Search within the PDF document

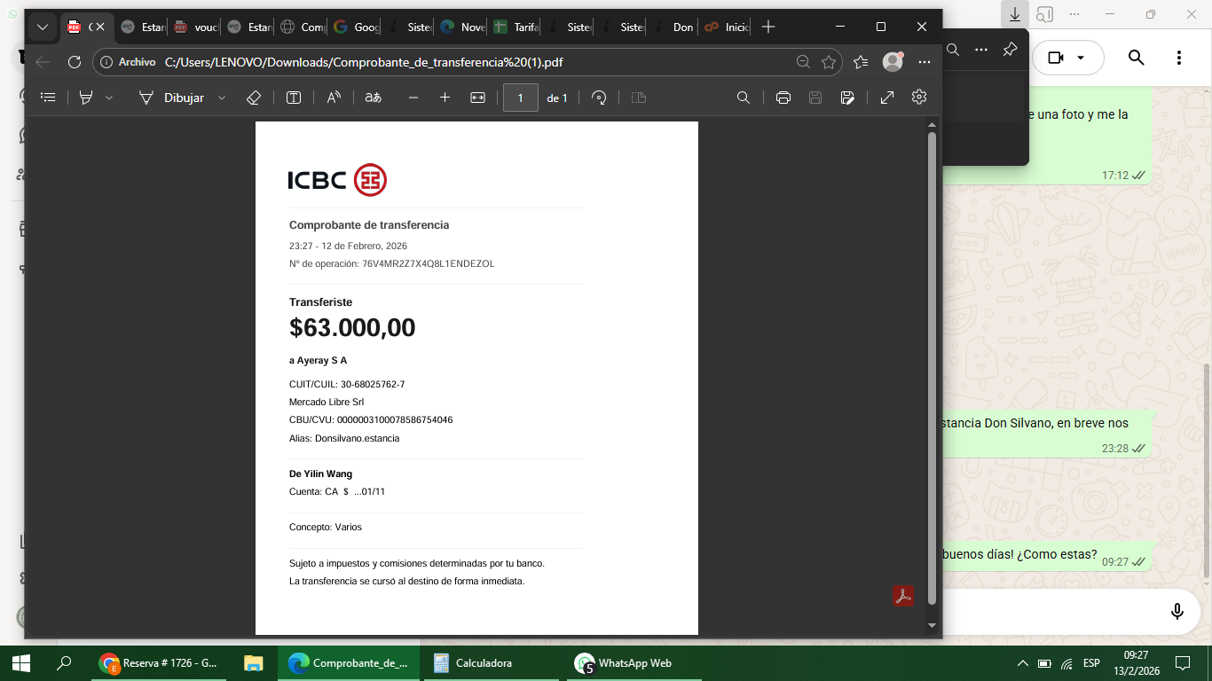(x=744, y=98)
